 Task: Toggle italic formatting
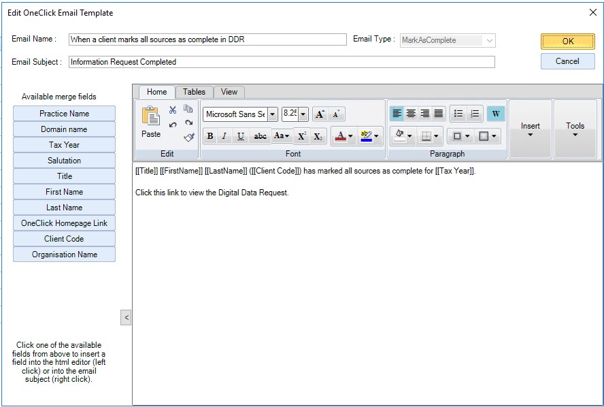pos(224,136)
